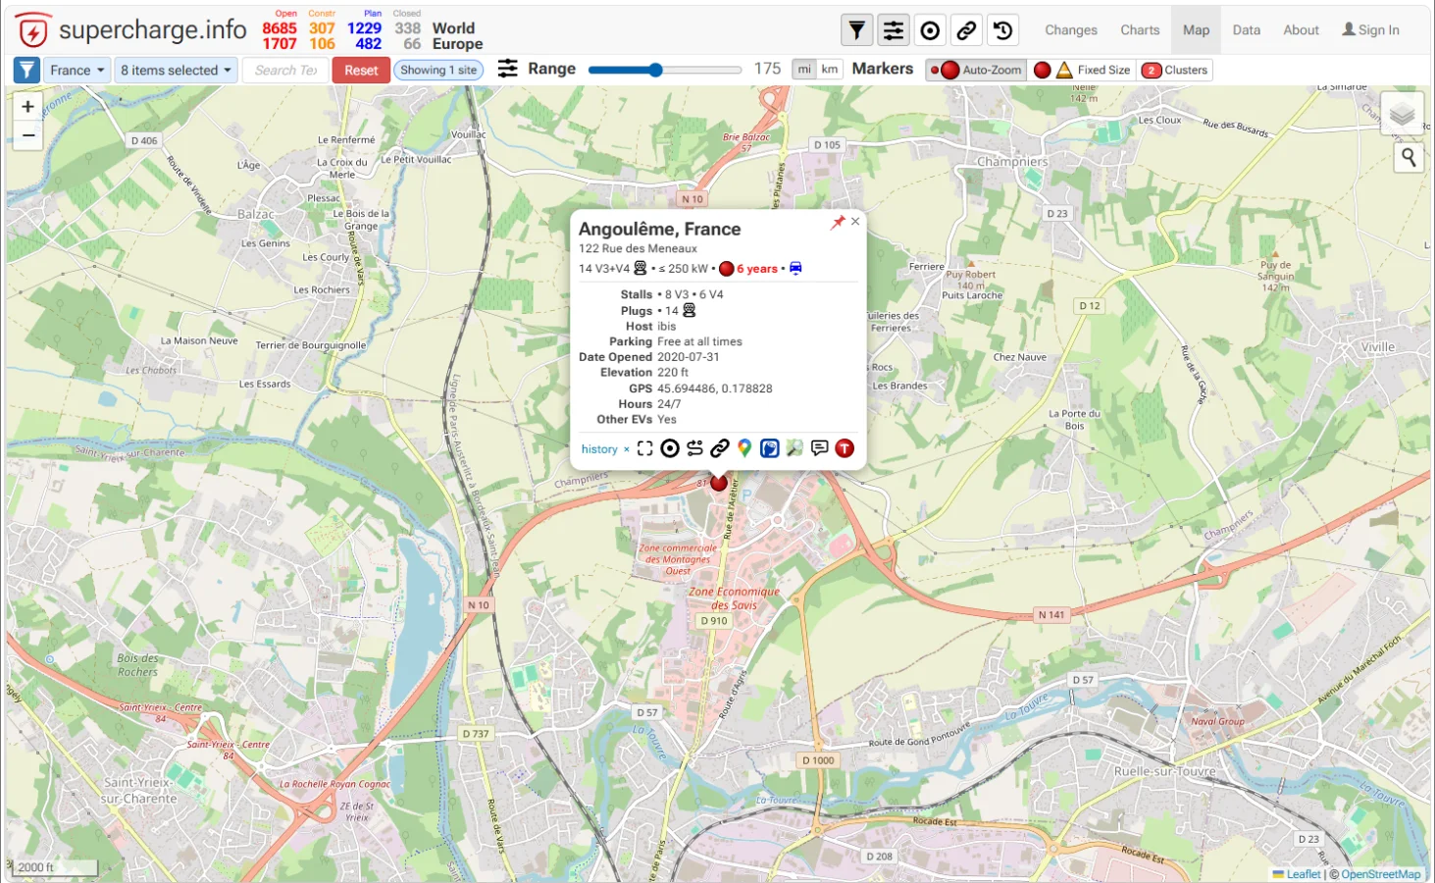Enable Fixed Size markers option
Image resolution: width=1435 pixels, height=883 pixels.
coord(1082,70)
